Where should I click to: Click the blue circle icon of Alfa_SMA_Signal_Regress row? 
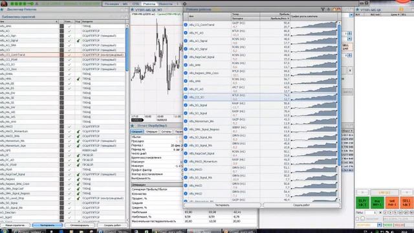(186, 129)
